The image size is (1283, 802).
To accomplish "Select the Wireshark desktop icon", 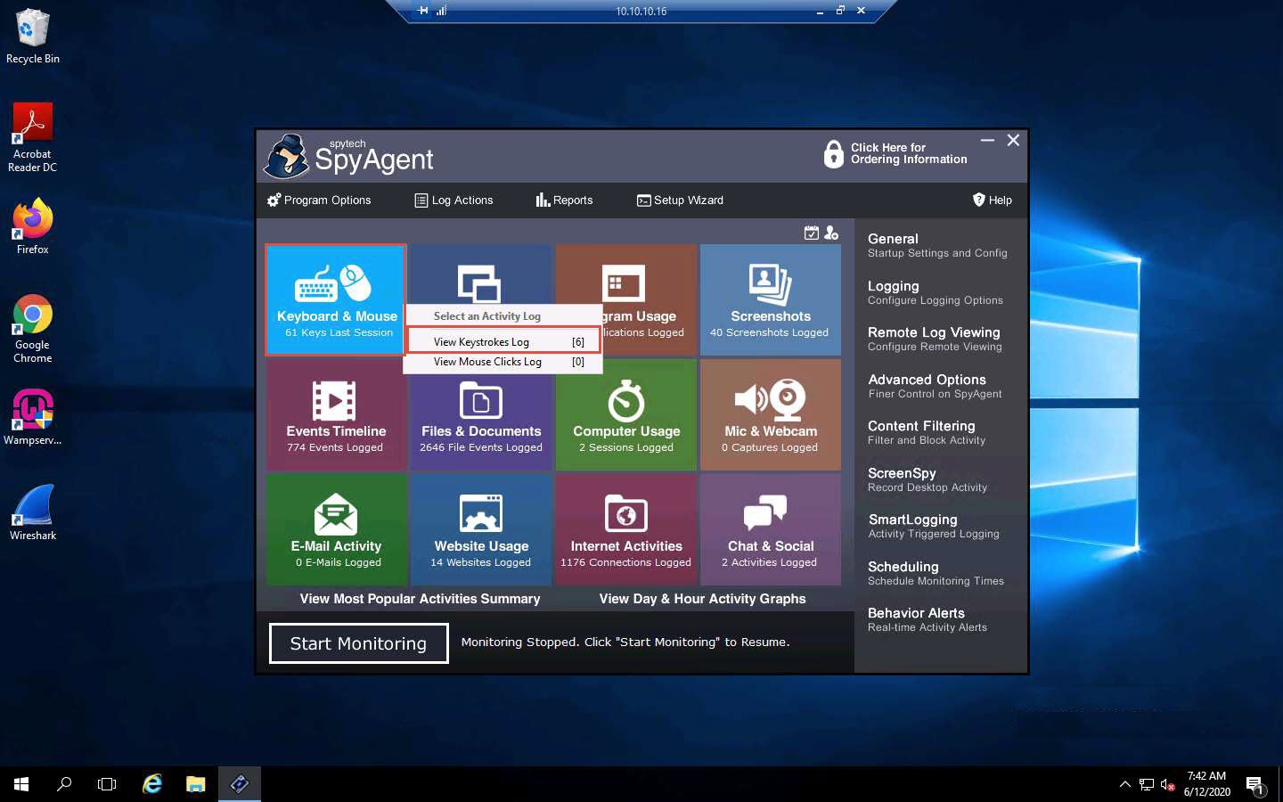I will click(x=33, y=513).
